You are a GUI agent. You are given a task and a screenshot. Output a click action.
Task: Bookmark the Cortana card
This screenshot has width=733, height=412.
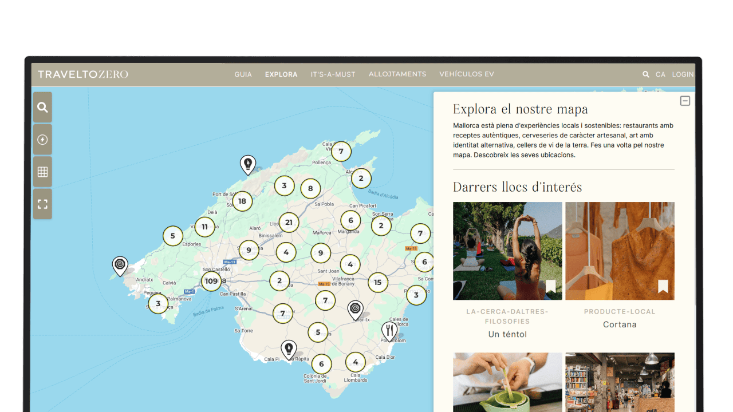[663, 286]
